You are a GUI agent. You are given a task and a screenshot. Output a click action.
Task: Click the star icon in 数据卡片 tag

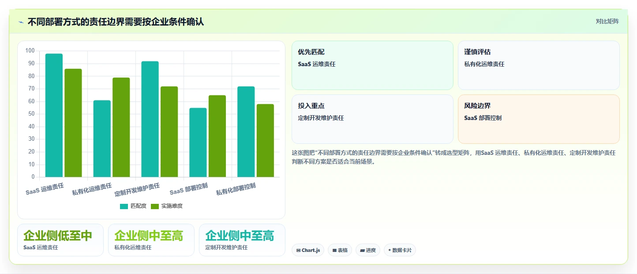390,250
